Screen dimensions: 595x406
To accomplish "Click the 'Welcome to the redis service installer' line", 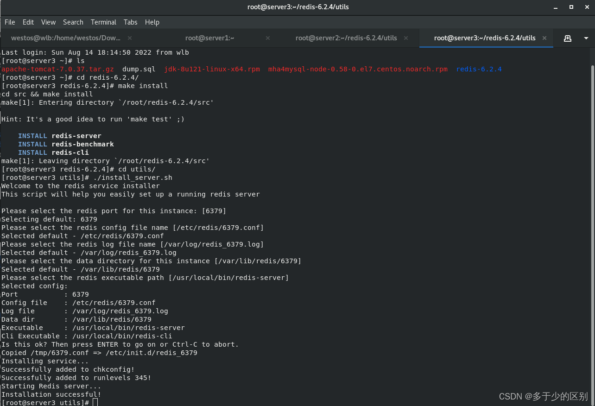I will 81,186.
